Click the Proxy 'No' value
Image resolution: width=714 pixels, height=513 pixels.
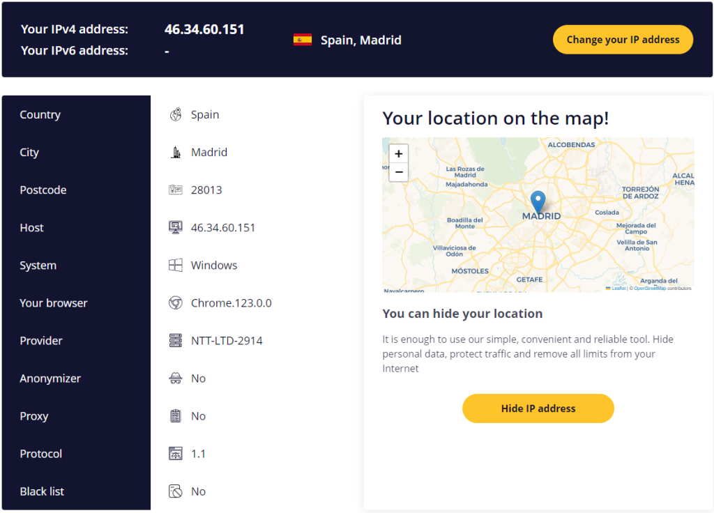[x=198, y=416]
